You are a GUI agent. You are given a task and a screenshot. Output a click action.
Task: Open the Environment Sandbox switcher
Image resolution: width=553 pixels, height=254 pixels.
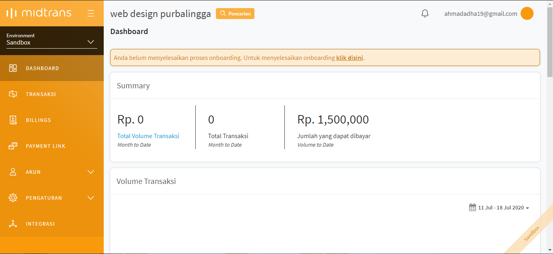pyautogui.click(x=51, y=39)
